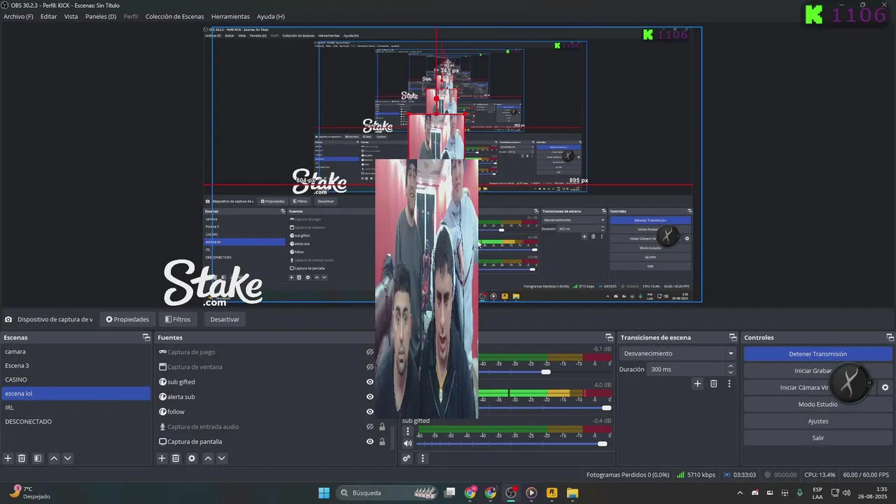Remove the selected source with trash icon
This screenshot has height=504, width=896.
coord(176,458)
